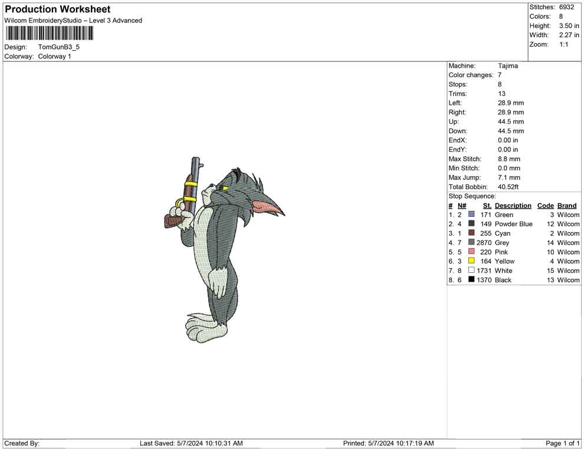Click the Pink thread color swatch
The image size is (584, 449).
click(471, 252)
